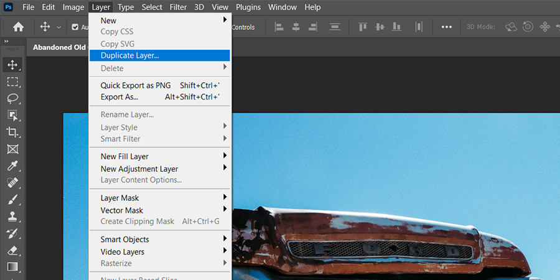Go to the Home screen icon
Image resolution: width=560 pixels, height=280 pixels.
[18, 27]
